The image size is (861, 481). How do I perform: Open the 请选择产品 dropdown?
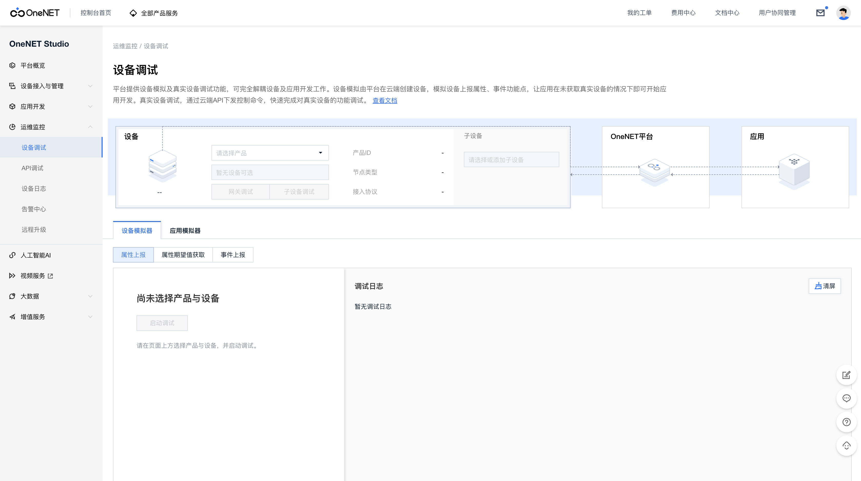click(x=270, y=153)
